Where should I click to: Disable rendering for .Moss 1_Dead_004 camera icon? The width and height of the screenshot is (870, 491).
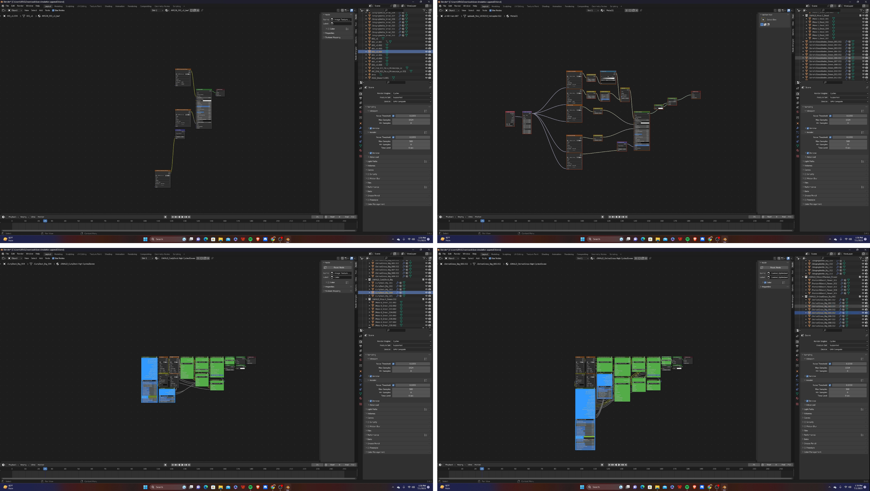click(867, 29)
